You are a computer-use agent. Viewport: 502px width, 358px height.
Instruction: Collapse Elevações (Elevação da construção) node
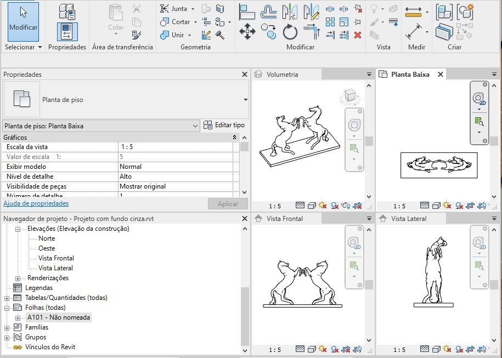click(x=18, y=229)
